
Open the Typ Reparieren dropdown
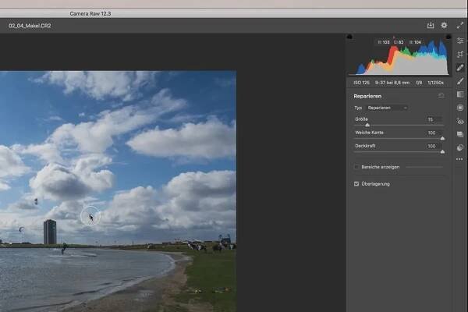(x=388, y=107)
